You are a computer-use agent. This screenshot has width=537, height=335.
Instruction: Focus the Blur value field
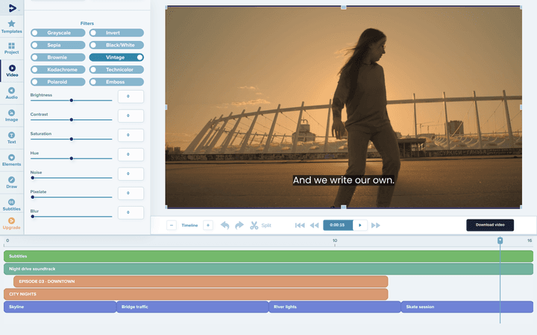(131, 213)
